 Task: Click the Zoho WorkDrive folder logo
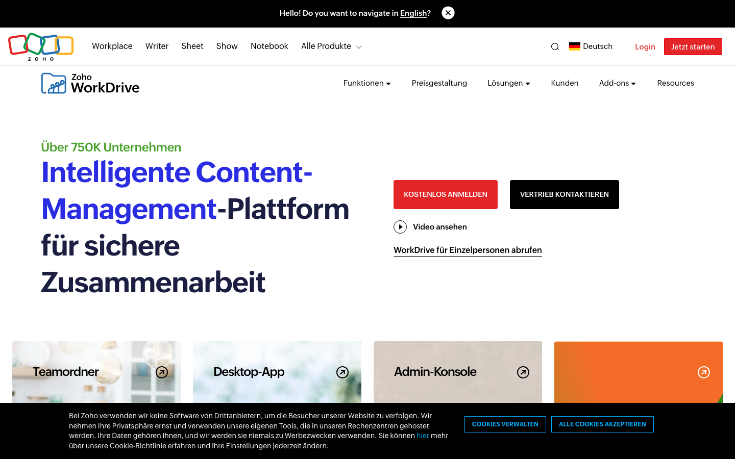click(x=54, y=83)
